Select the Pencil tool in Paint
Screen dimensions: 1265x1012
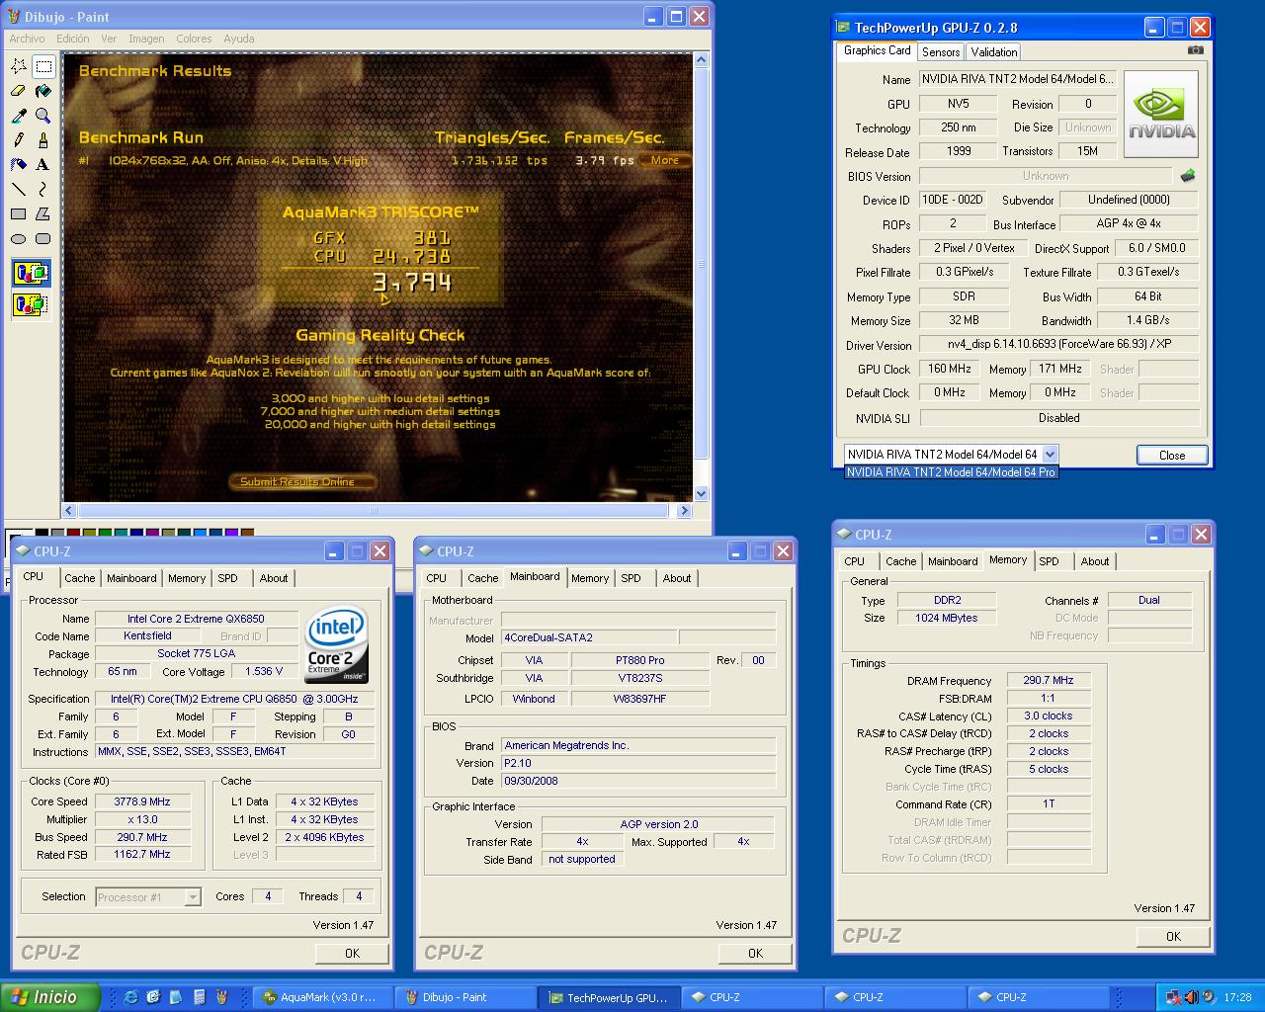[19, 140]
